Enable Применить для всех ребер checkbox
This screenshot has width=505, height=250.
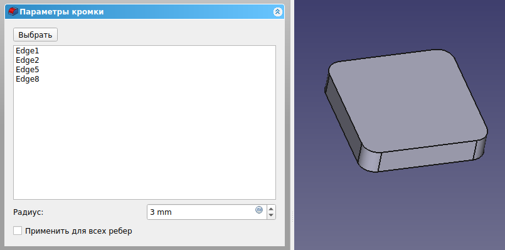click(x=18, y=231)
